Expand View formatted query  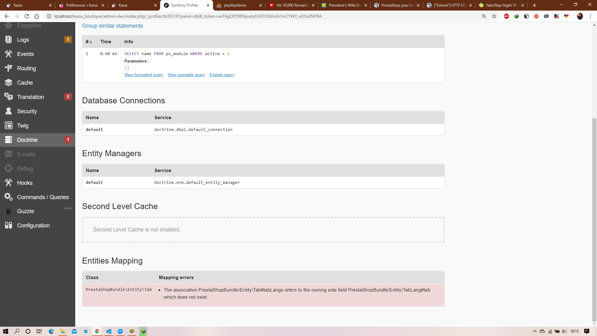(143, 75)
